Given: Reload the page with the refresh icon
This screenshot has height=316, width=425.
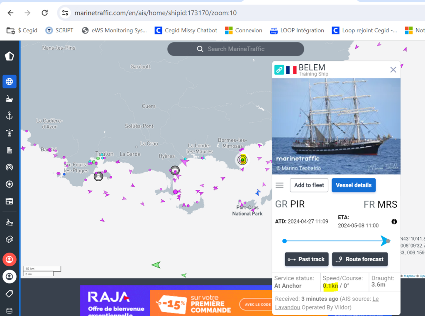Looking at the screenshot, I should [x=45, y=13].
